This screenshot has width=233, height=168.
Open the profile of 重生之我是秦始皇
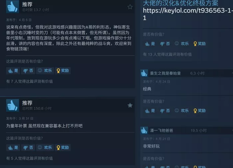tap(165, 73)
